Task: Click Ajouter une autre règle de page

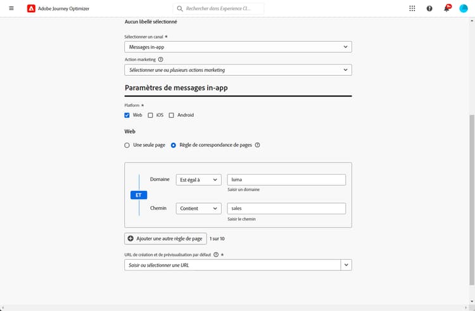Action: click(x=165, y=239)
